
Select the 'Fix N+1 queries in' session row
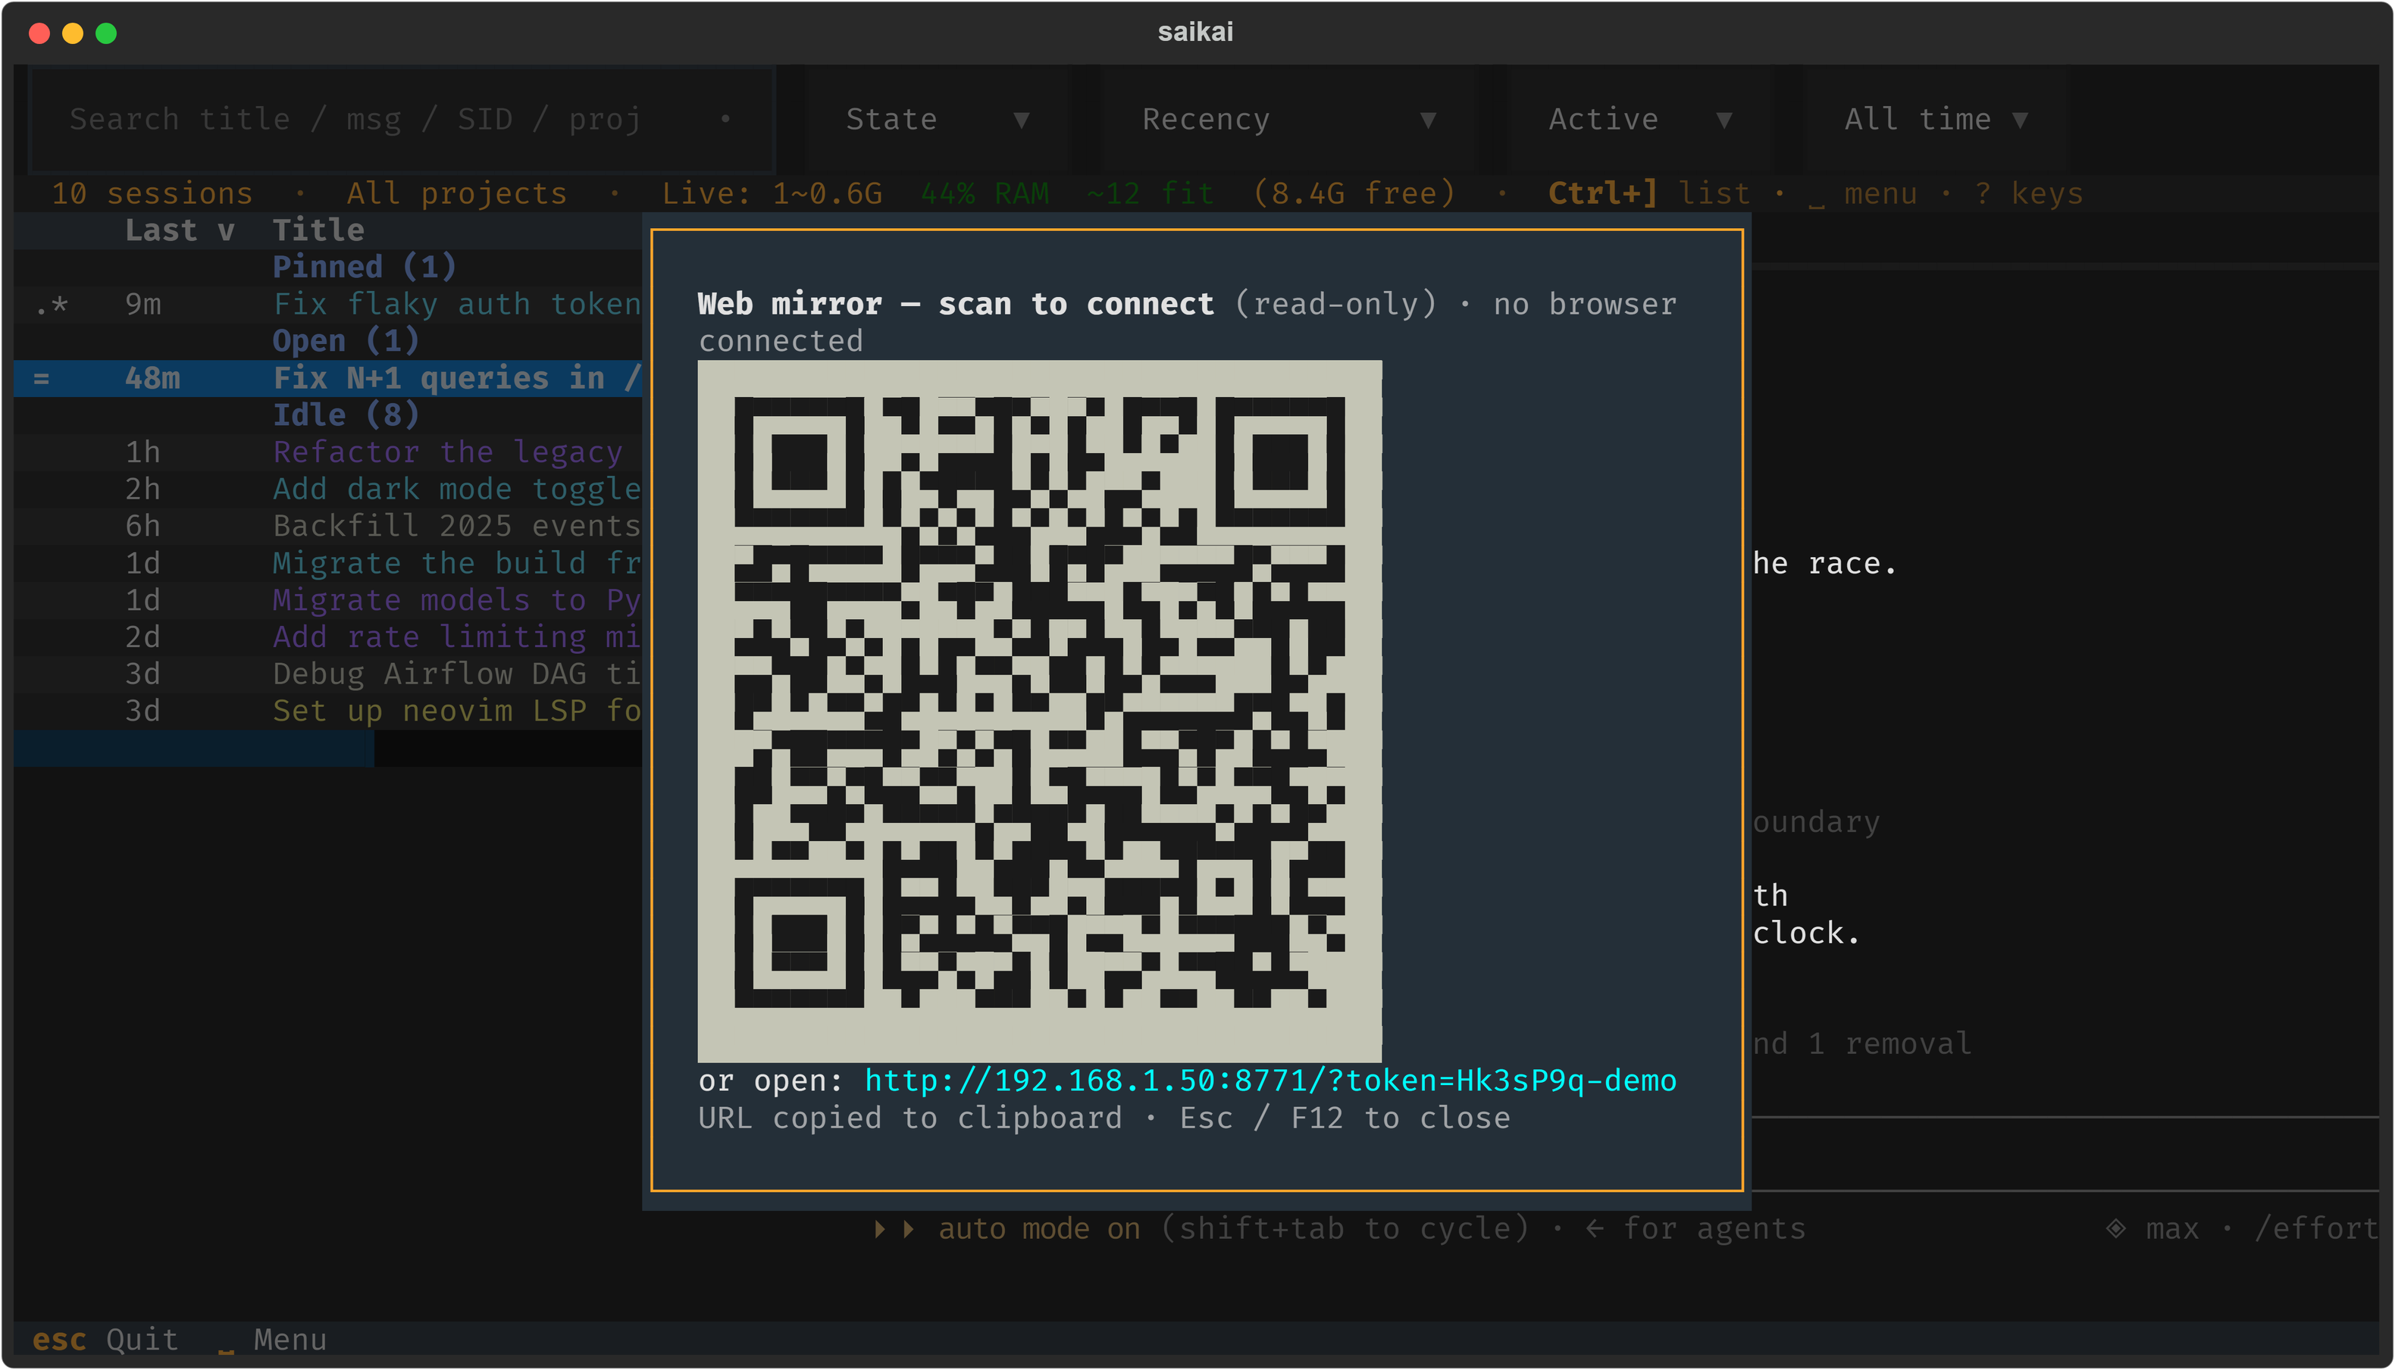click(x=327, y=378)
